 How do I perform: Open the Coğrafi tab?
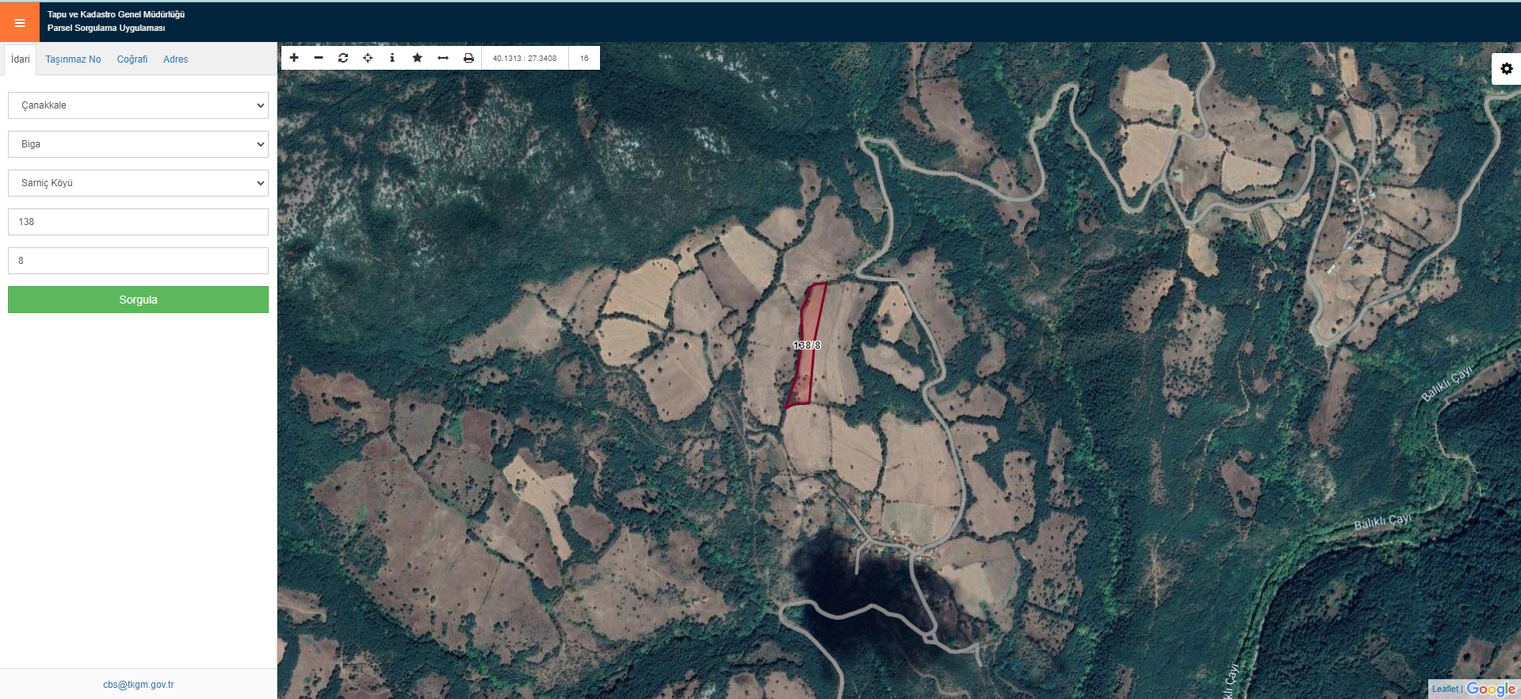[x=132, y=59]
